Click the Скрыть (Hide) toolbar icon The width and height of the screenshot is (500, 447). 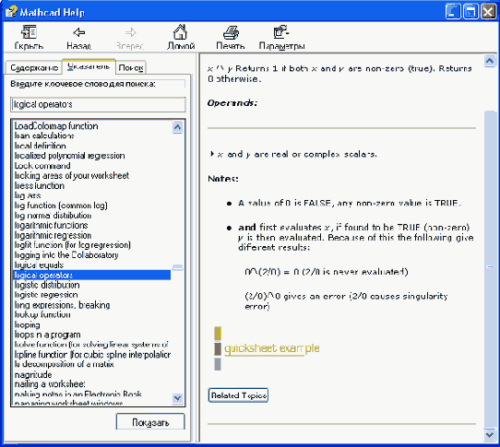pos(29,32)
